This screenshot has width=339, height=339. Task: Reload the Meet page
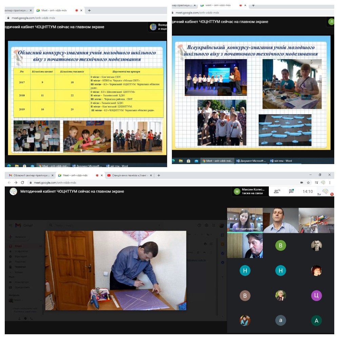[x=22, y=182]
